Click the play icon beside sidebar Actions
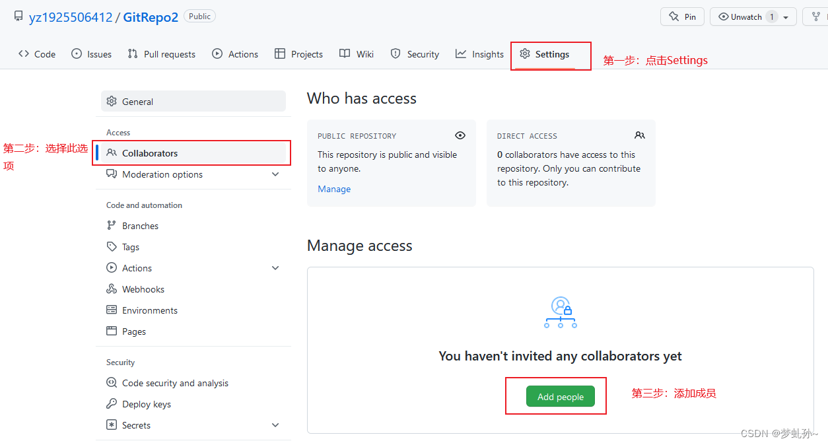Viewport: 828px width, 445px height. (x=112, y=268)
